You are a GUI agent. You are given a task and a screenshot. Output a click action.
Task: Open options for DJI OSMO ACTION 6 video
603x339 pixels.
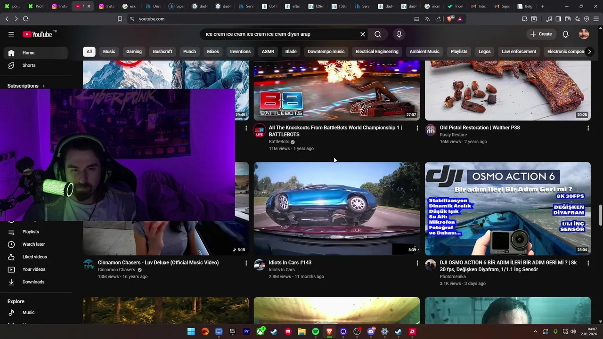pos(588,263)
